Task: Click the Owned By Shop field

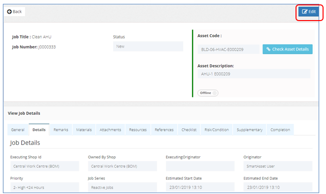Action: [122, 166]
